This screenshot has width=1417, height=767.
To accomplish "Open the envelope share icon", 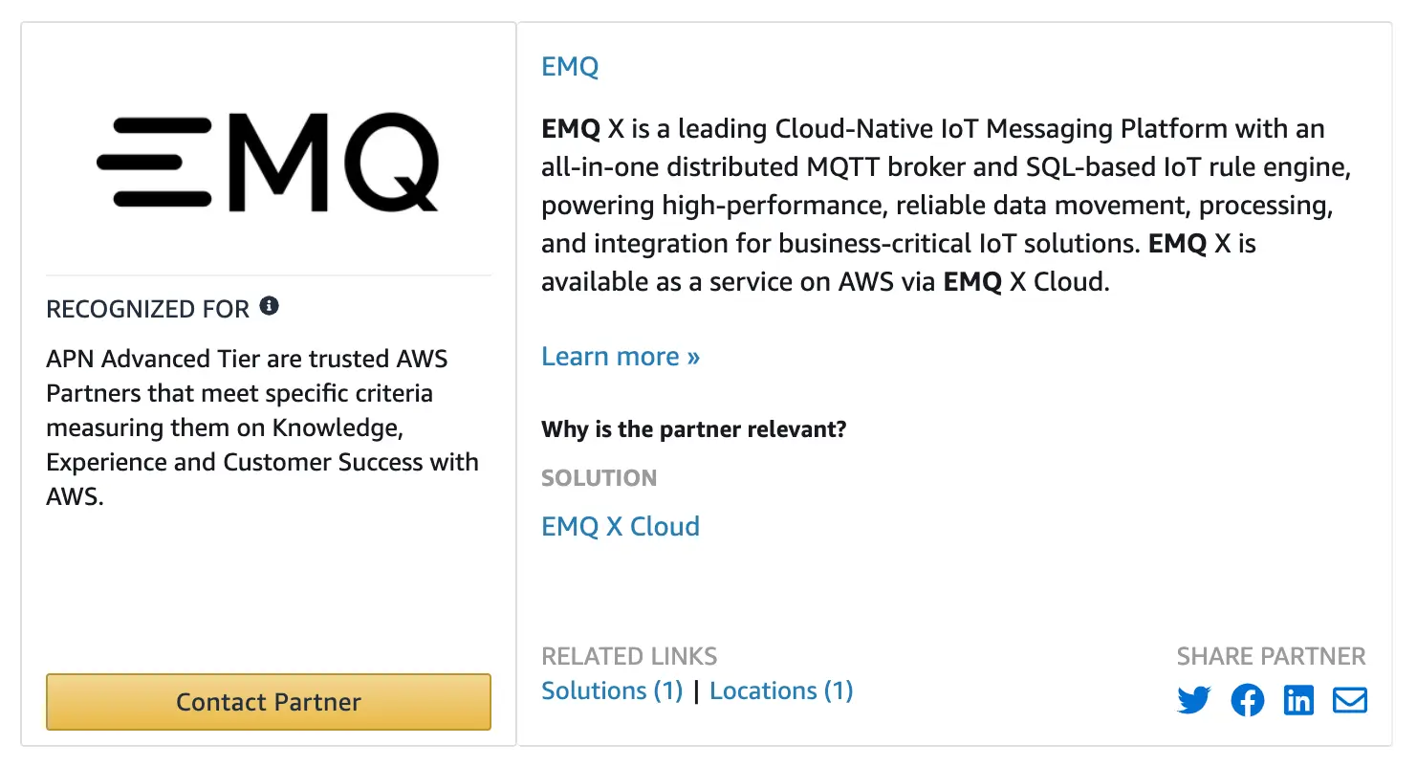I will [x=1349, y=700].
